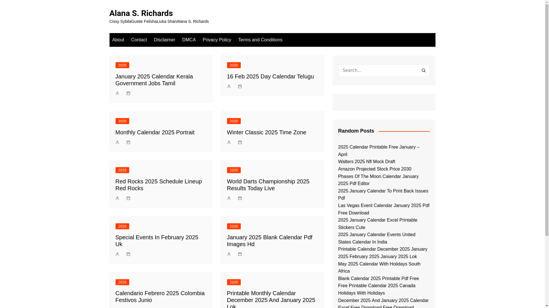Screen dimensions: 549x308
Task: Click date icon under January 2025 Blank Calendar post
Action: click(240, 254)
